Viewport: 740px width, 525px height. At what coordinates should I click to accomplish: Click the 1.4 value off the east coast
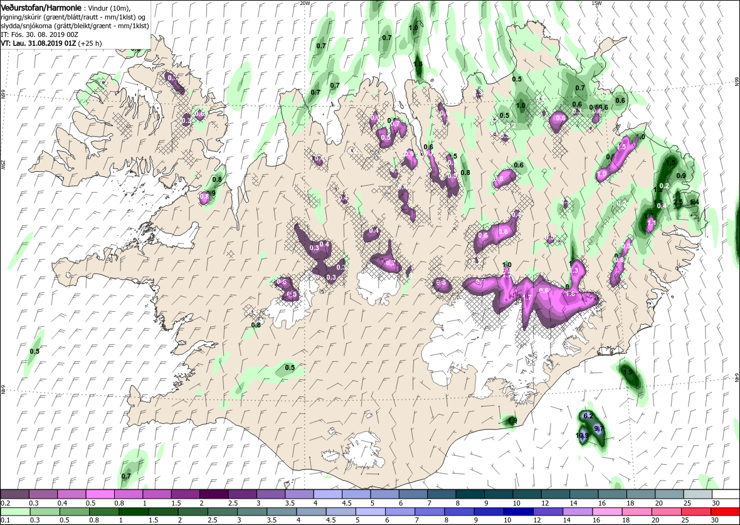pyautogui.click(x=694, y=202)
